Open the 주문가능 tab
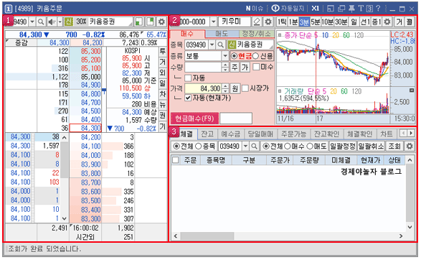Viewport: 421px width, 260px height. click(293, 134)
